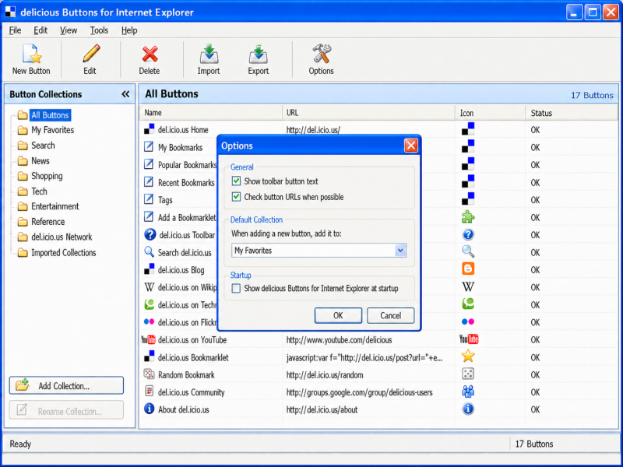Select the Entertainment collection folder
The height and width of the screenshot is (467, 623).
(x=55, y=206)
